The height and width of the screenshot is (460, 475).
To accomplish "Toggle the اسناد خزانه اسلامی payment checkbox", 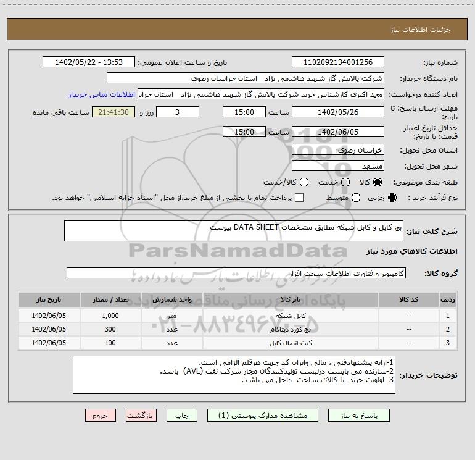I will click(299, 198).
